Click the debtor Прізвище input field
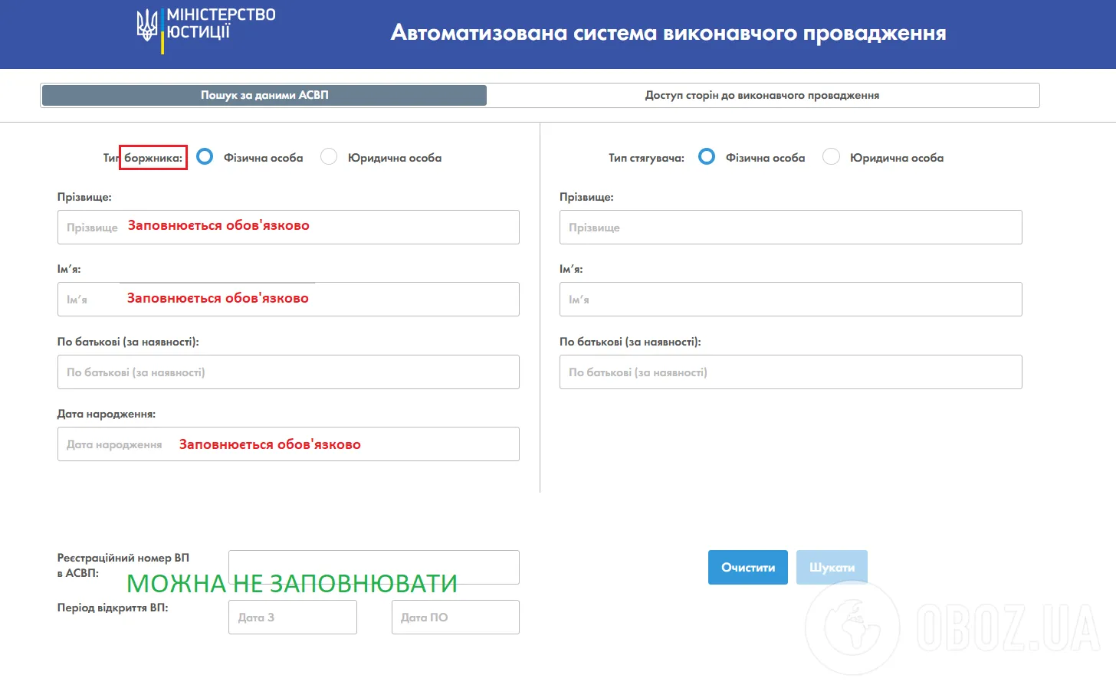Screen dimensions: 1116x688 click(288, 227)
